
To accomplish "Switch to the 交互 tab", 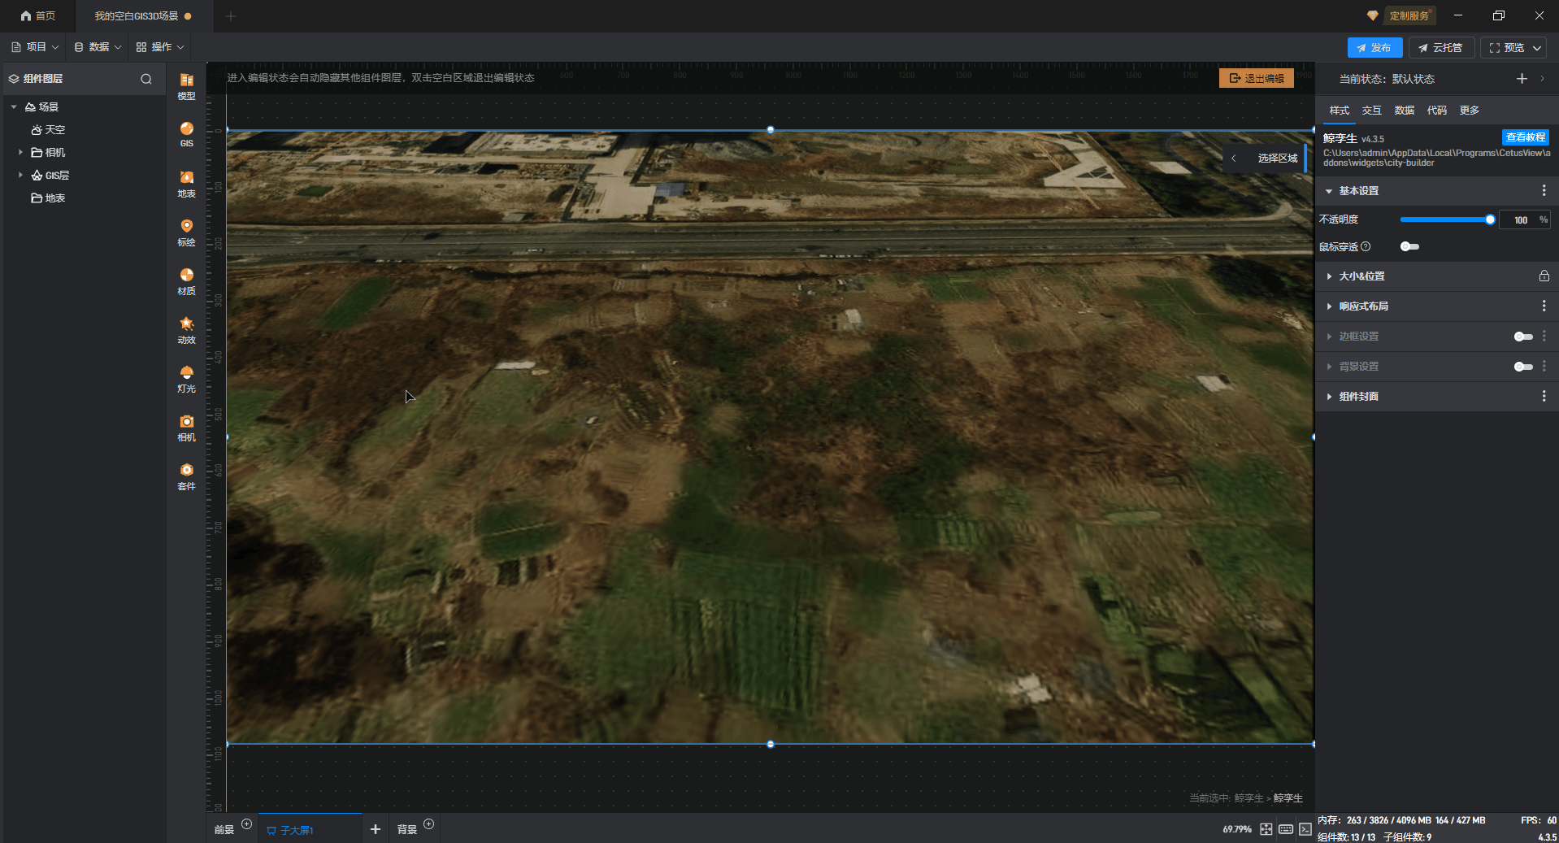I will 1371,111.
